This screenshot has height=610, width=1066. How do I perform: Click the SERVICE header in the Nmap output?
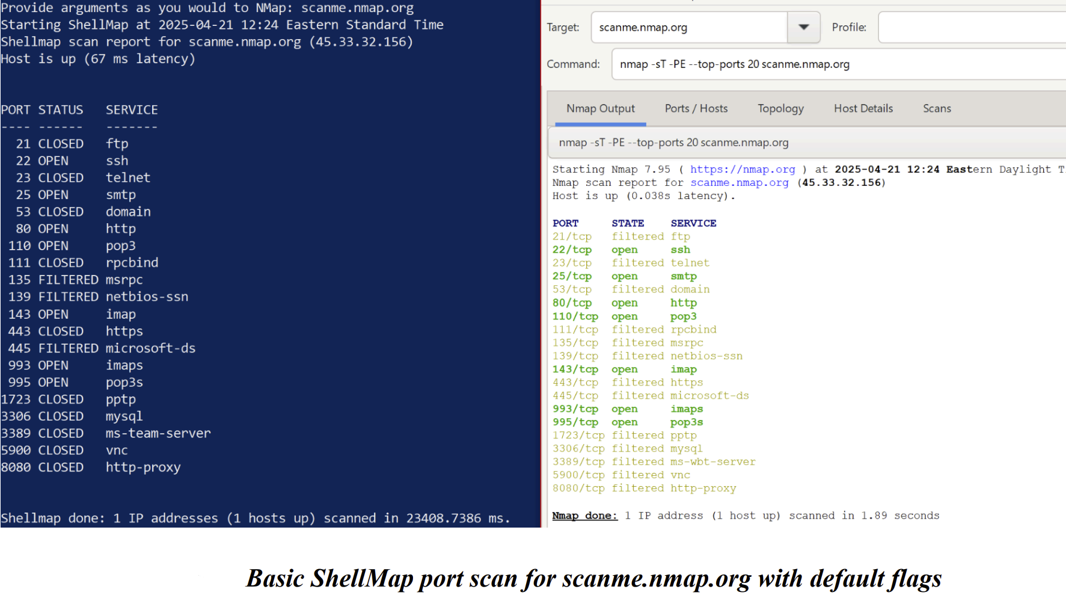[693, 223]
